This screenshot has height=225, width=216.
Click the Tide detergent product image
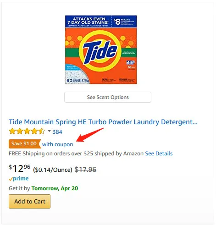click(x=101, y=49)
